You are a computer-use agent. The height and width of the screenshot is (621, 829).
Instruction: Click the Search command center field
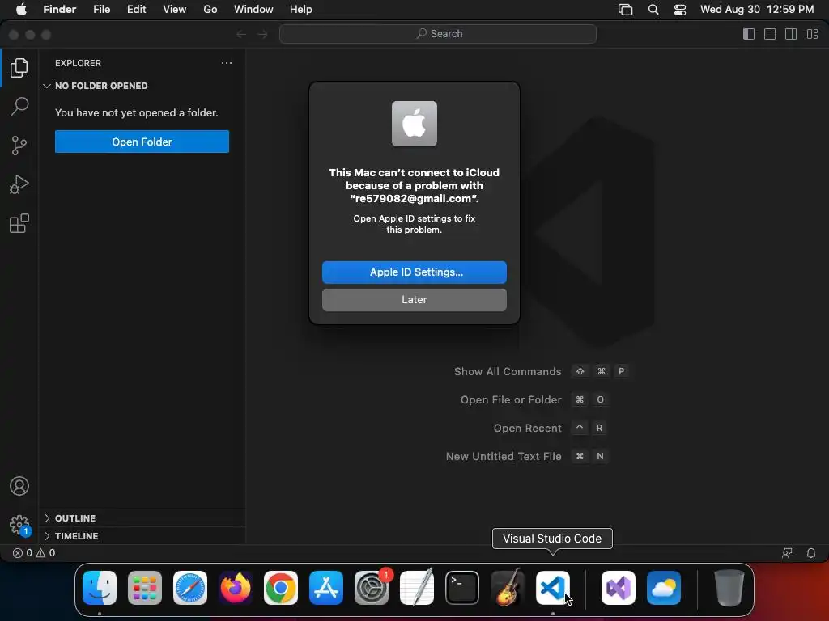(438, 34)
